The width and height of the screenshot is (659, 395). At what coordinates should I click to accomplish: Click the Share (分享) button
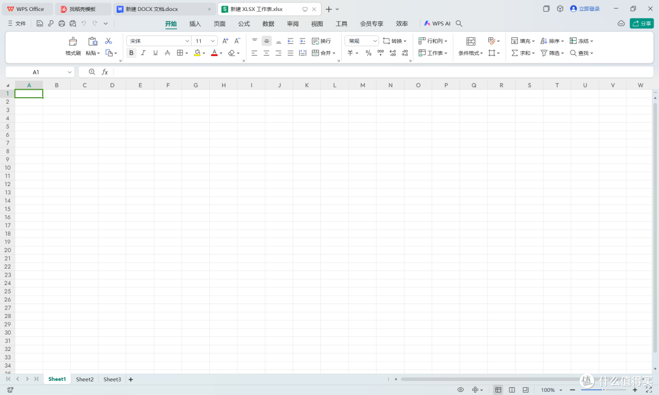coord(642,24)
